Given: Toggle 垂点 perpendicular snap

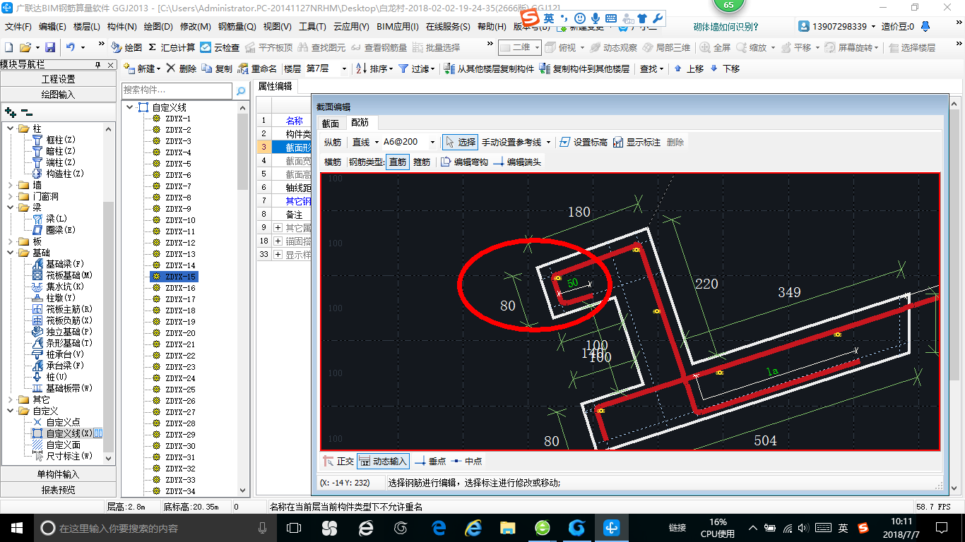Looking at the screenshot, I should 430,461.
